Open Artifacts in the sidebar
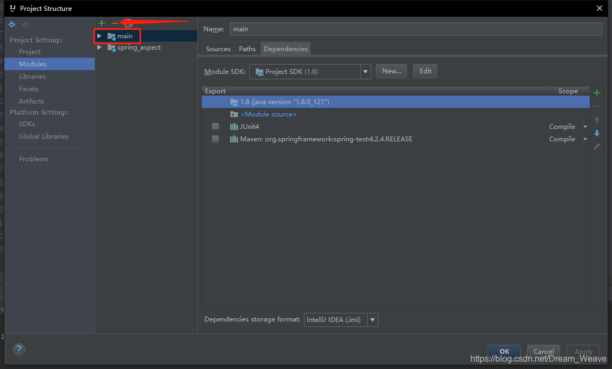 (x=31, y=101)
